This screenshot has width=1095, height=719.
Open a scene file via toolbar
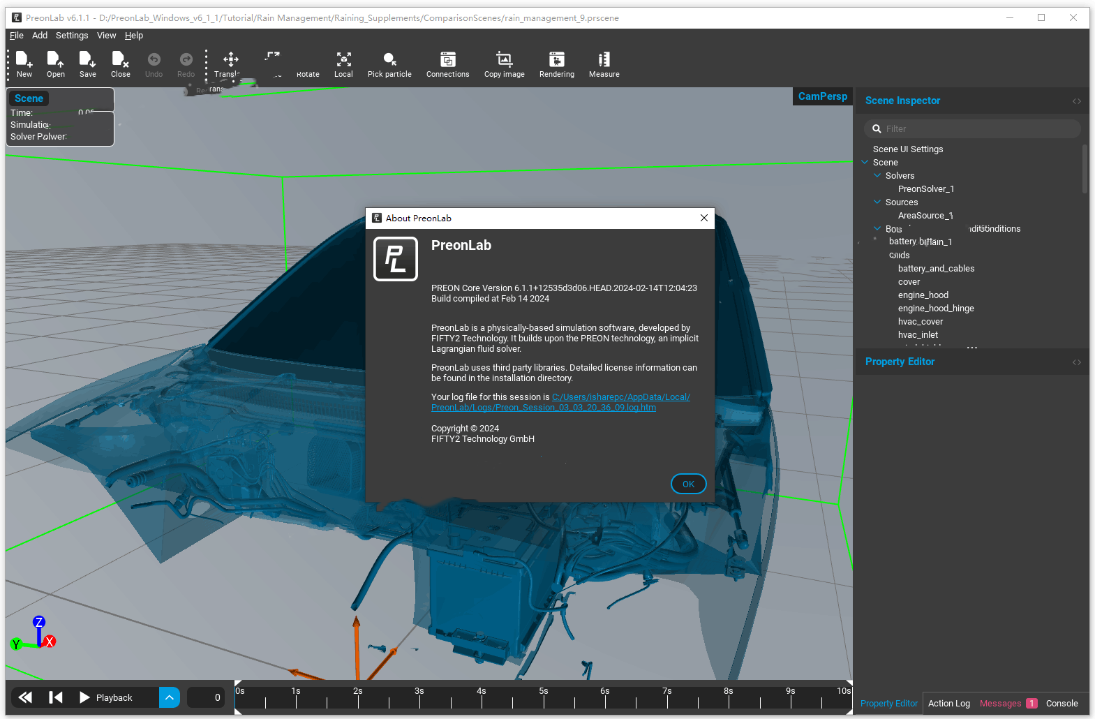point(56,64)
